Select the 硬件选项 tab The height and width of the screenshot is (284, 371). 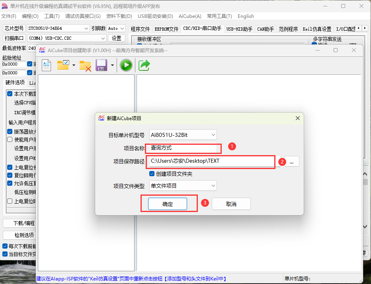click(x=15, y=82)
